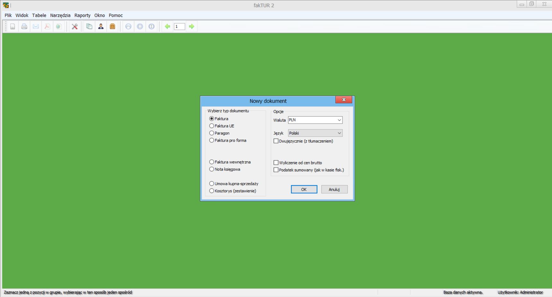Image resolution: width=552 pixels, height=297 pixels.
Task: Close the Nowy dokument dialog
Action: pos(344,100)
